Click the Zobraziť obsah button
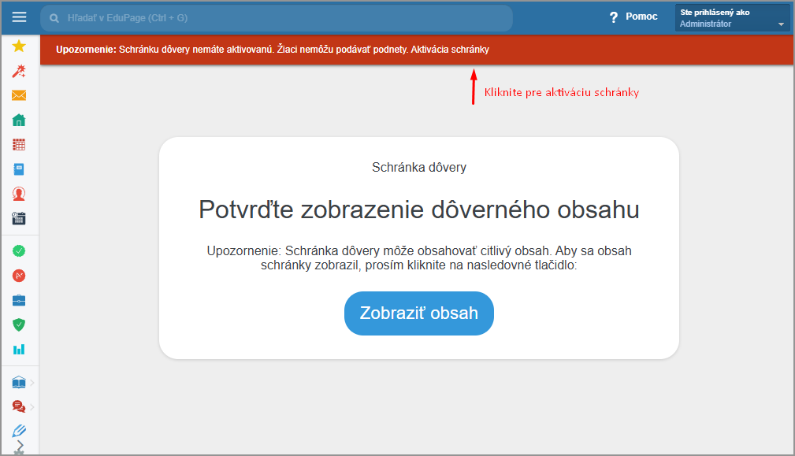 pyautogui.click(x=419, y=313)
